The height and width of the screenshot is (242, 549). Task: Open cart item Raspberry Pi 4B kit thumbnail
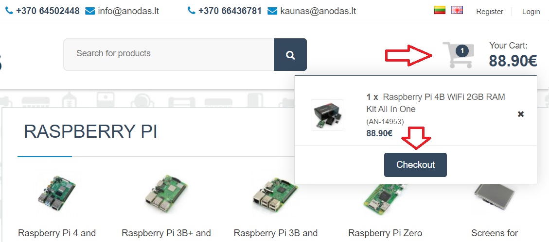[327, 115]
